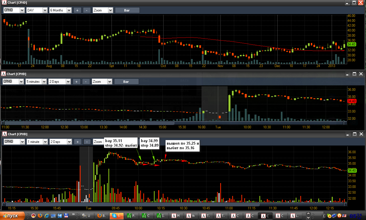The height and width of the screenshot is (220, 366).
Task: Launch the KMP player quick launch icon
Action: pyautogui.click(x=60, y=215)
